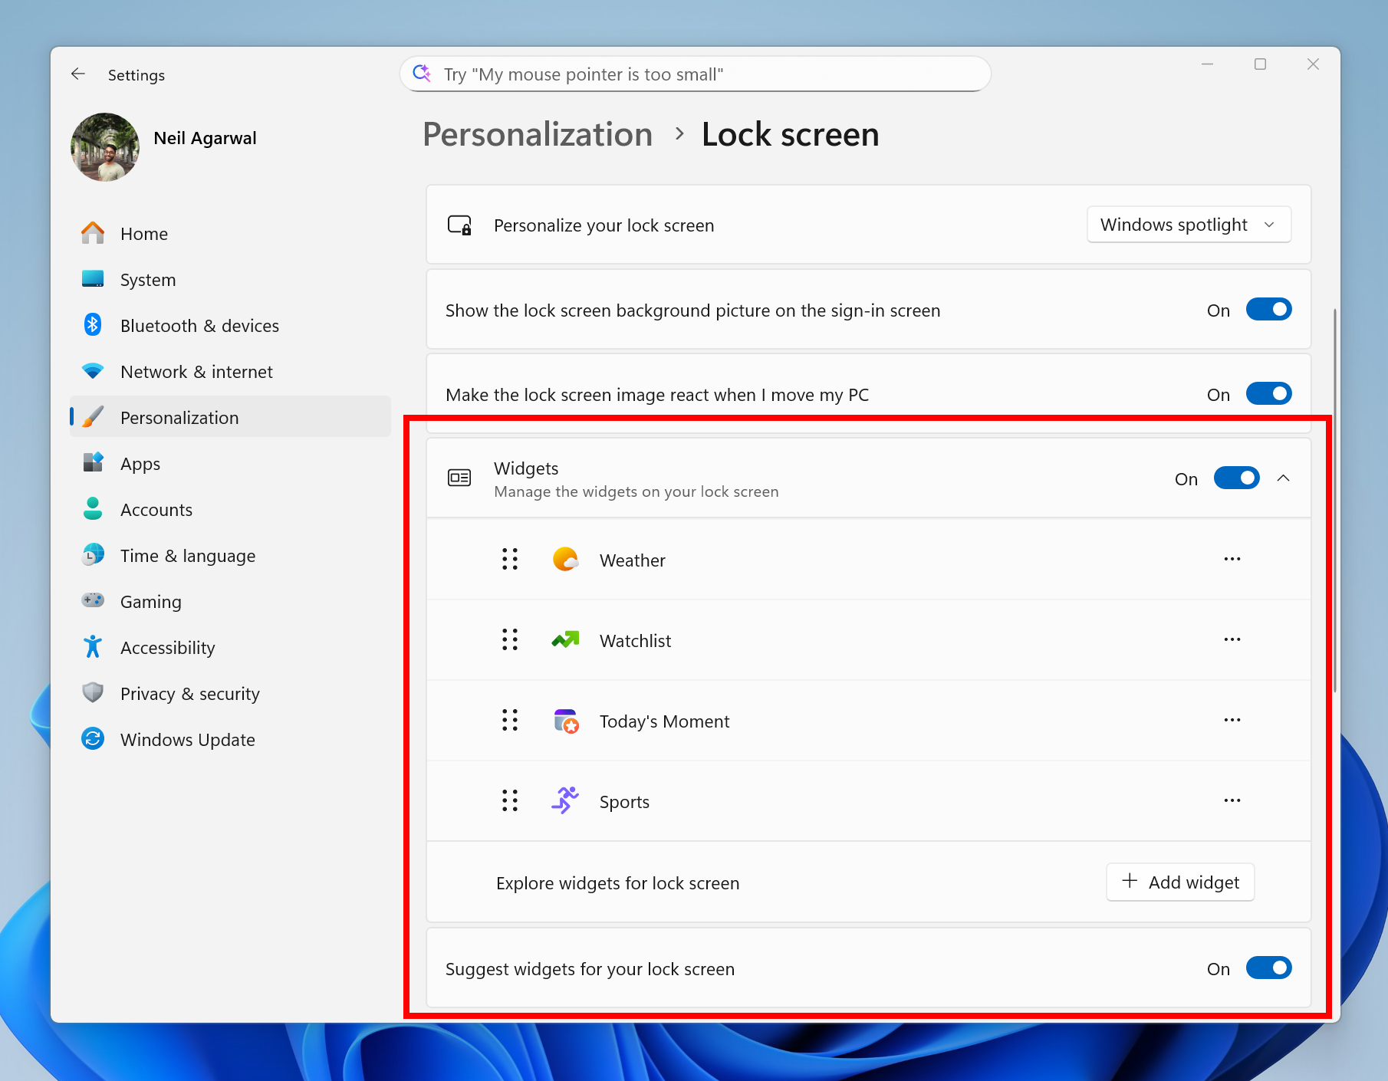
Task: Navigate to Privacy & security
Action: [189, 693]
